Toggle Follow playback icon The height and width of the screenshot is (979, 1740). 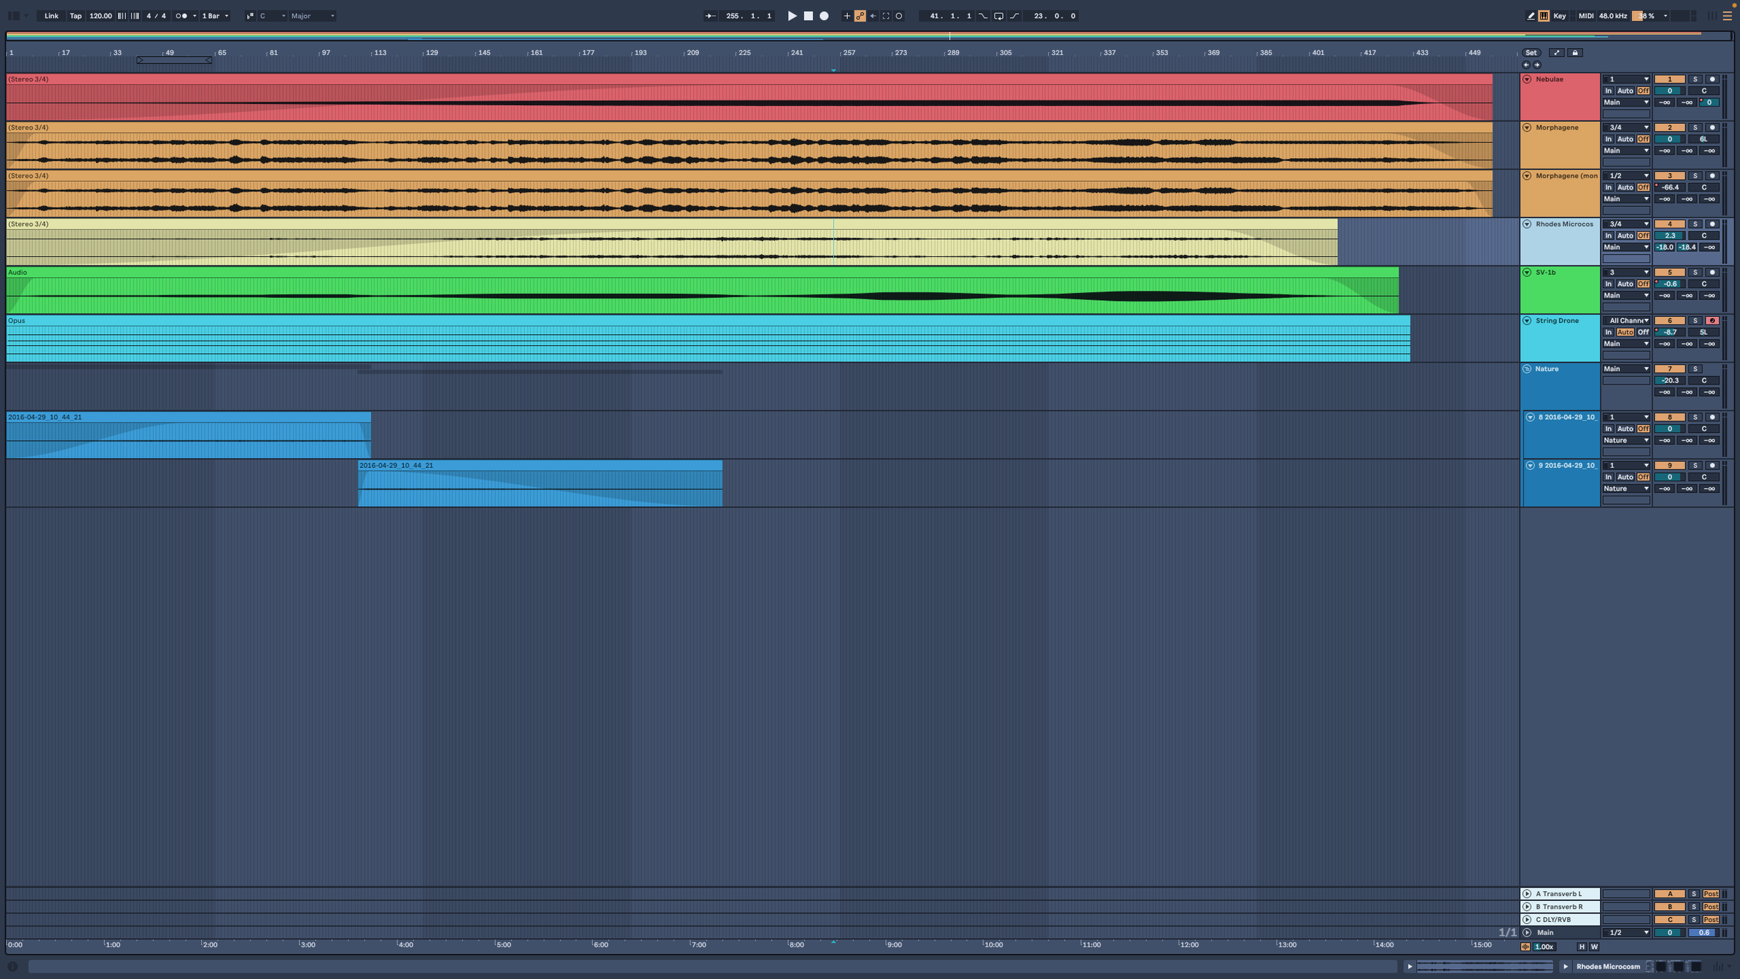pos(709,16)
